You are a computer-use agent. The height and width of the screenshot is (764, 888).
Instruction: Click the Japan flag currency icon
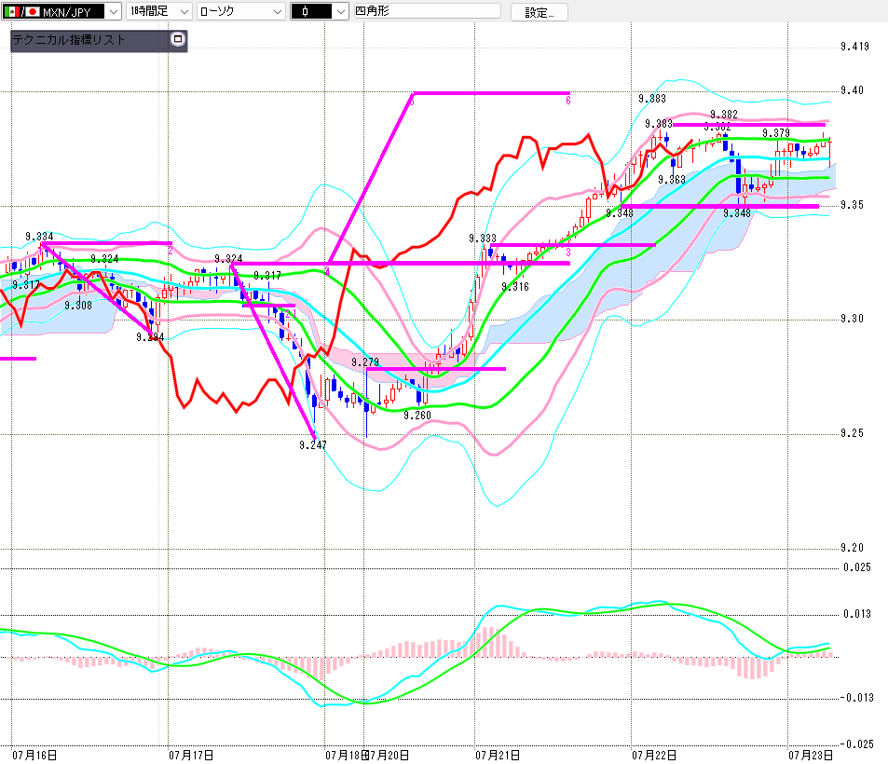tap(33, 11)
